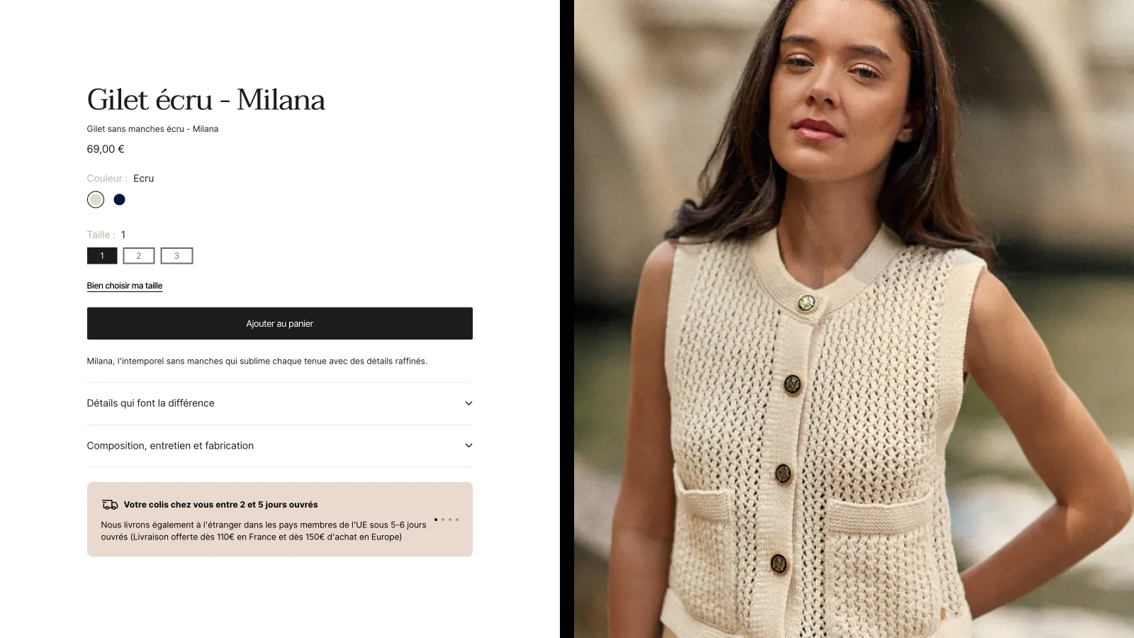1134x638 pixels.
Task: Go to first delivery carousel dot
Action: [x=436, y=520]
